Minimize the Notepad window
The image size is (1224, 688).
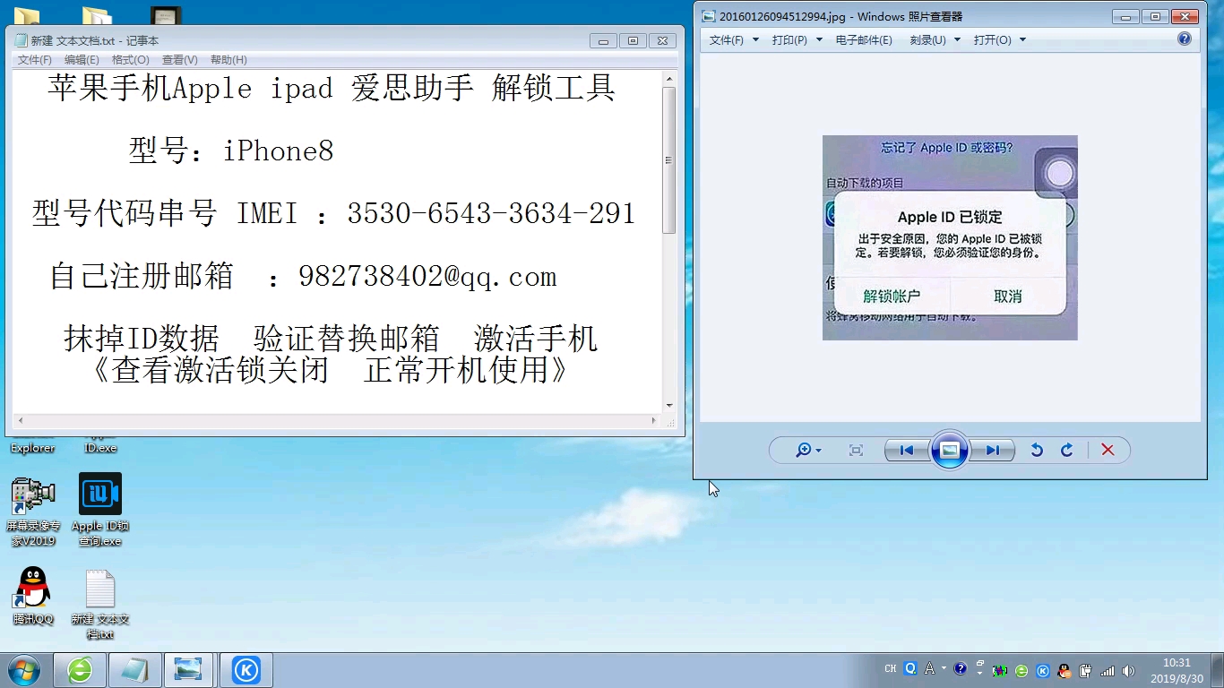pyautogui.click(x=603, y=40)
